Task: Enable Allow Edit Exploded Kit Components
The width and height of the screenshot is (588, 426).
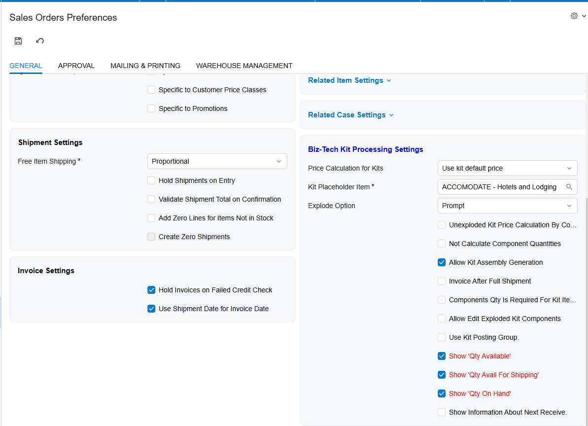Action: pos(442,319)
